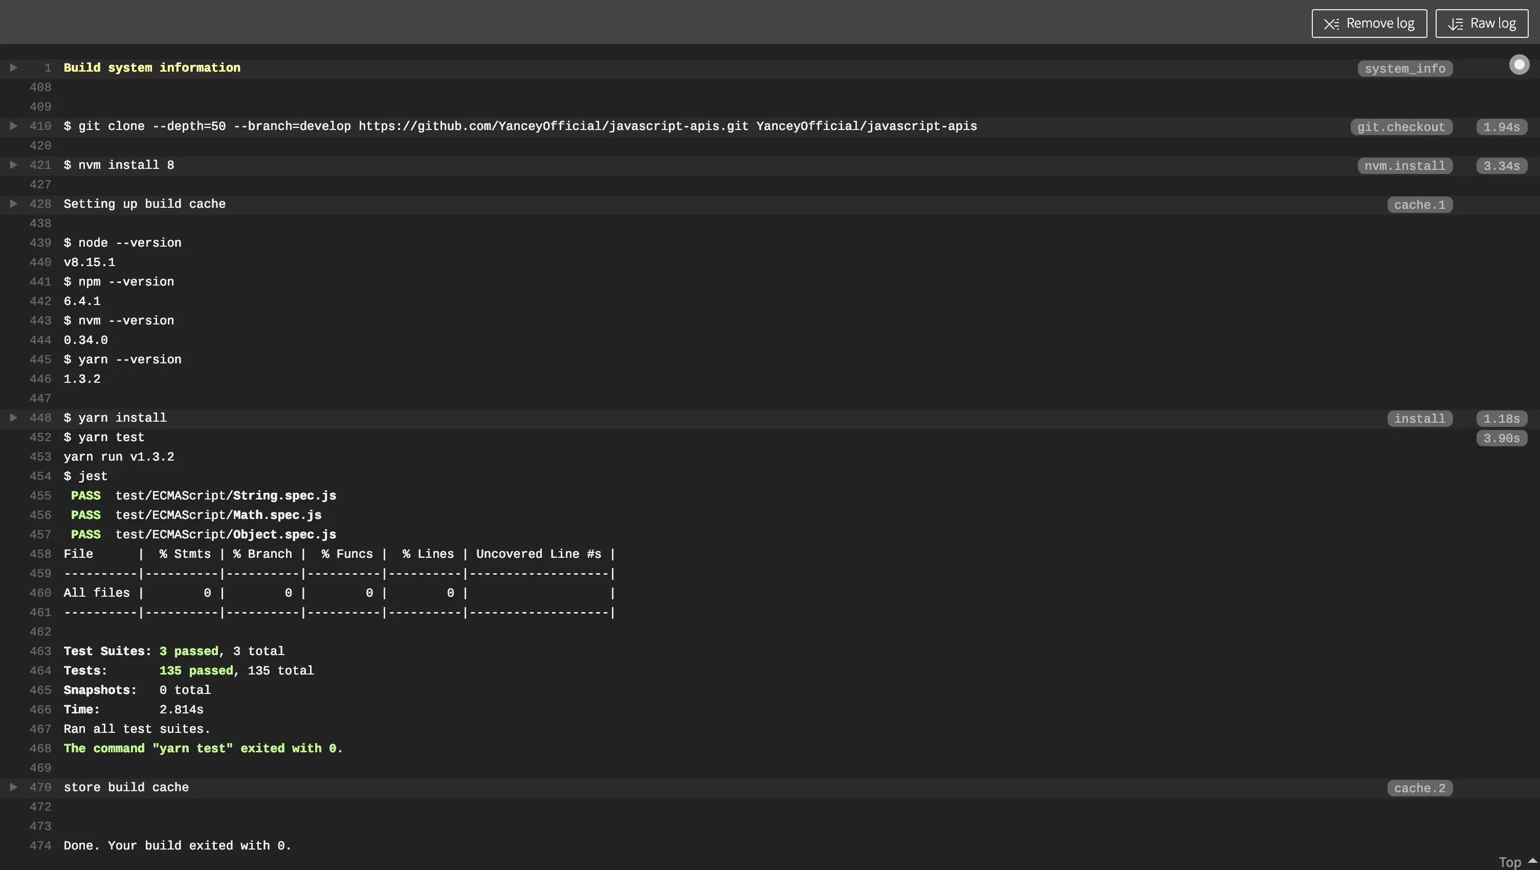Image resolution: width=1540 pixels, height=870 pixels.
Task: Click line number 468 in the gutter
Action: pos(40,748)
